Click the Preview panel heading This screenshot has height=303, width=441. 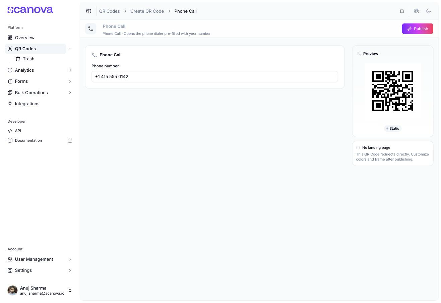point(371,54)
